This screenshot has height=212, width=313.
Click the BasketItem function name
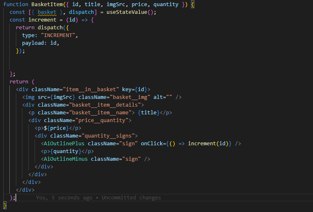click(47, 4)
